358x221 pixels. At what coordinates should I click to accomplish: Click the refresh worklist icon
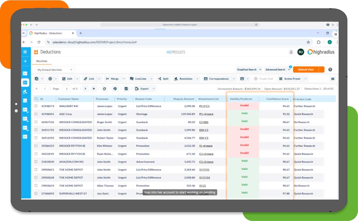coord(104,89)
